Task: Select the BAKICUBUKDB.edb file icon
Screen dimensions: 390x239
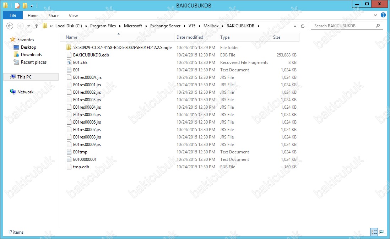Action: click(x=69, y=55)
